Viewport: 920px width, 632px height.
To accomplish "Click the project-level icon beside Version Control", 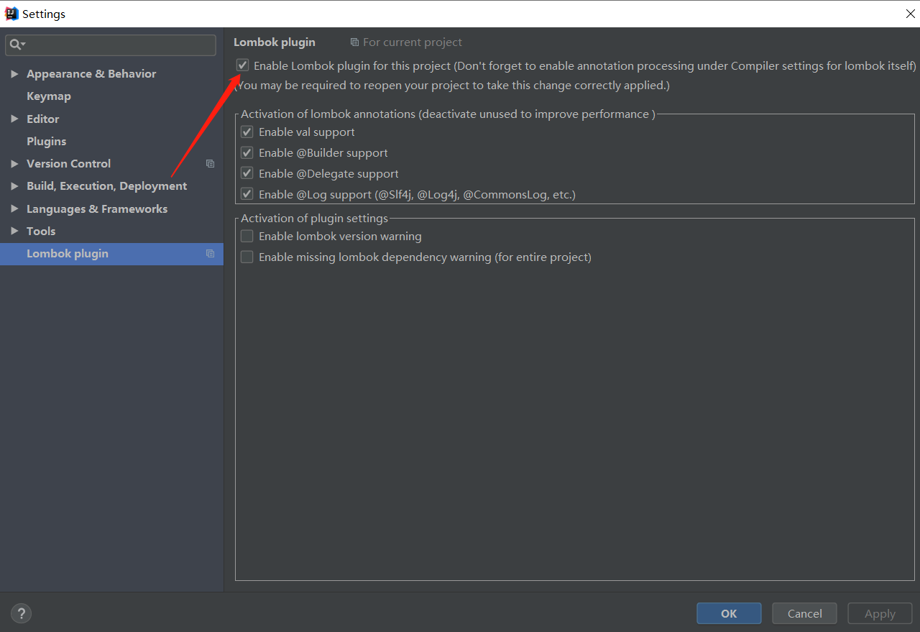I will pyautogui.click(x=210, y=164).
